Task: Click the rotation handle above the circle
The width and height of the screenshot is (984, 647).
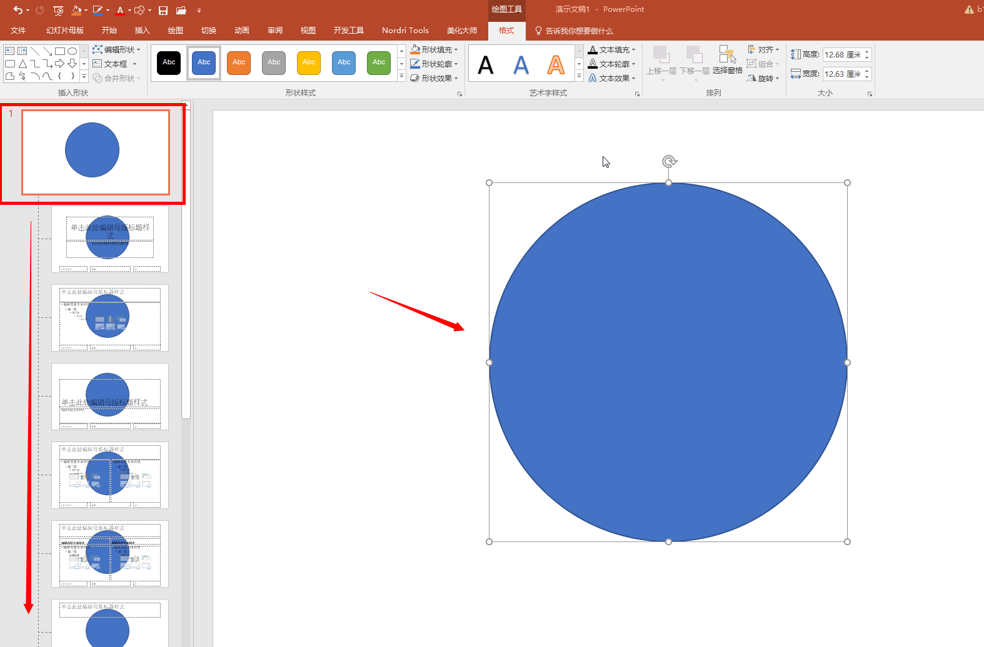Action: point(670,162)
